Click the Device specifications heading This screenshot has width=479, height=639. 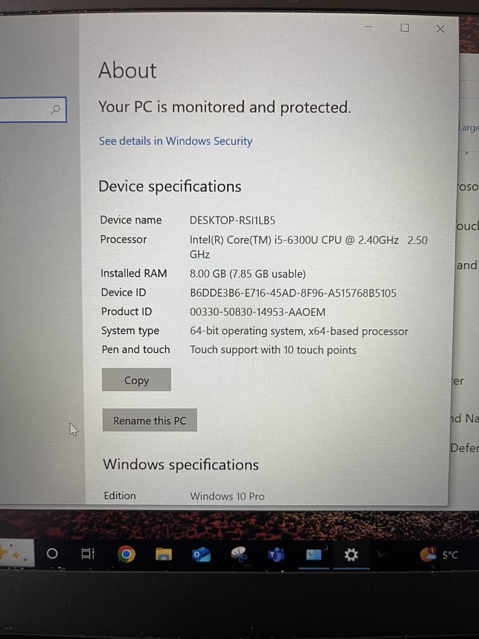(x=170, y=186)
